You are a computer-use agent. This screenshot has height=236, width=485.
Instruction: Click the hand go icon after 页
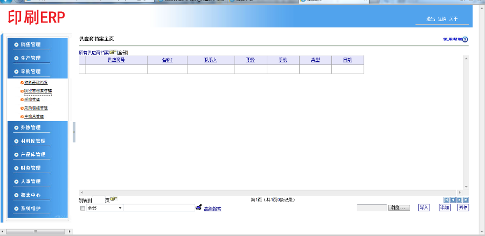tap(114, 199)
